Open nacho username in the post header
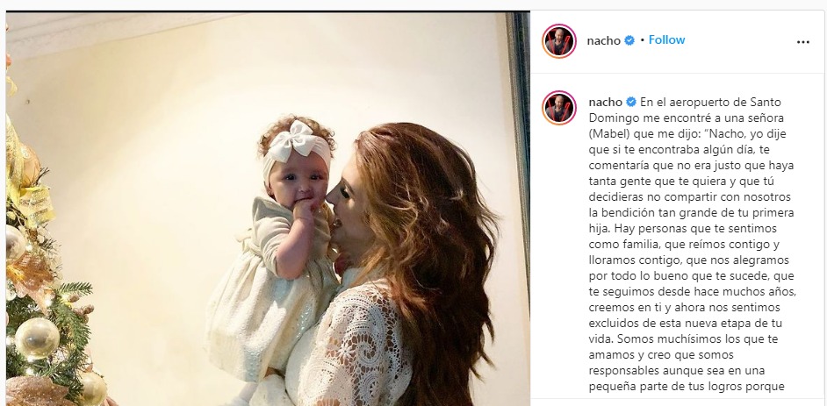 click(x=603, y=40)
